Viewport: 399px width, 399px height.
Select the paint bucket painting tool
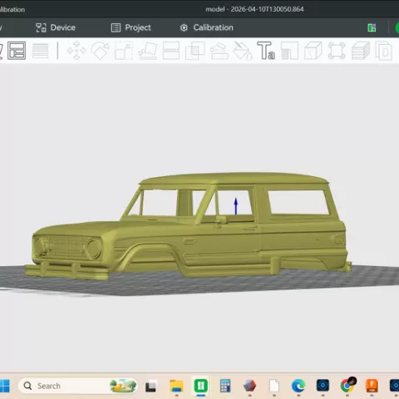pyautogui.click(x=243, y=51)
